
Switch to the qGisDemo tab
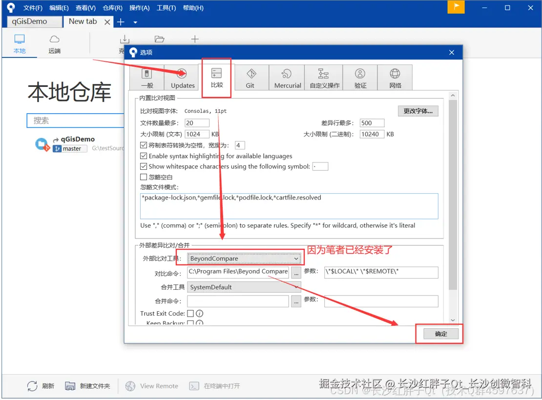point(35,21)
